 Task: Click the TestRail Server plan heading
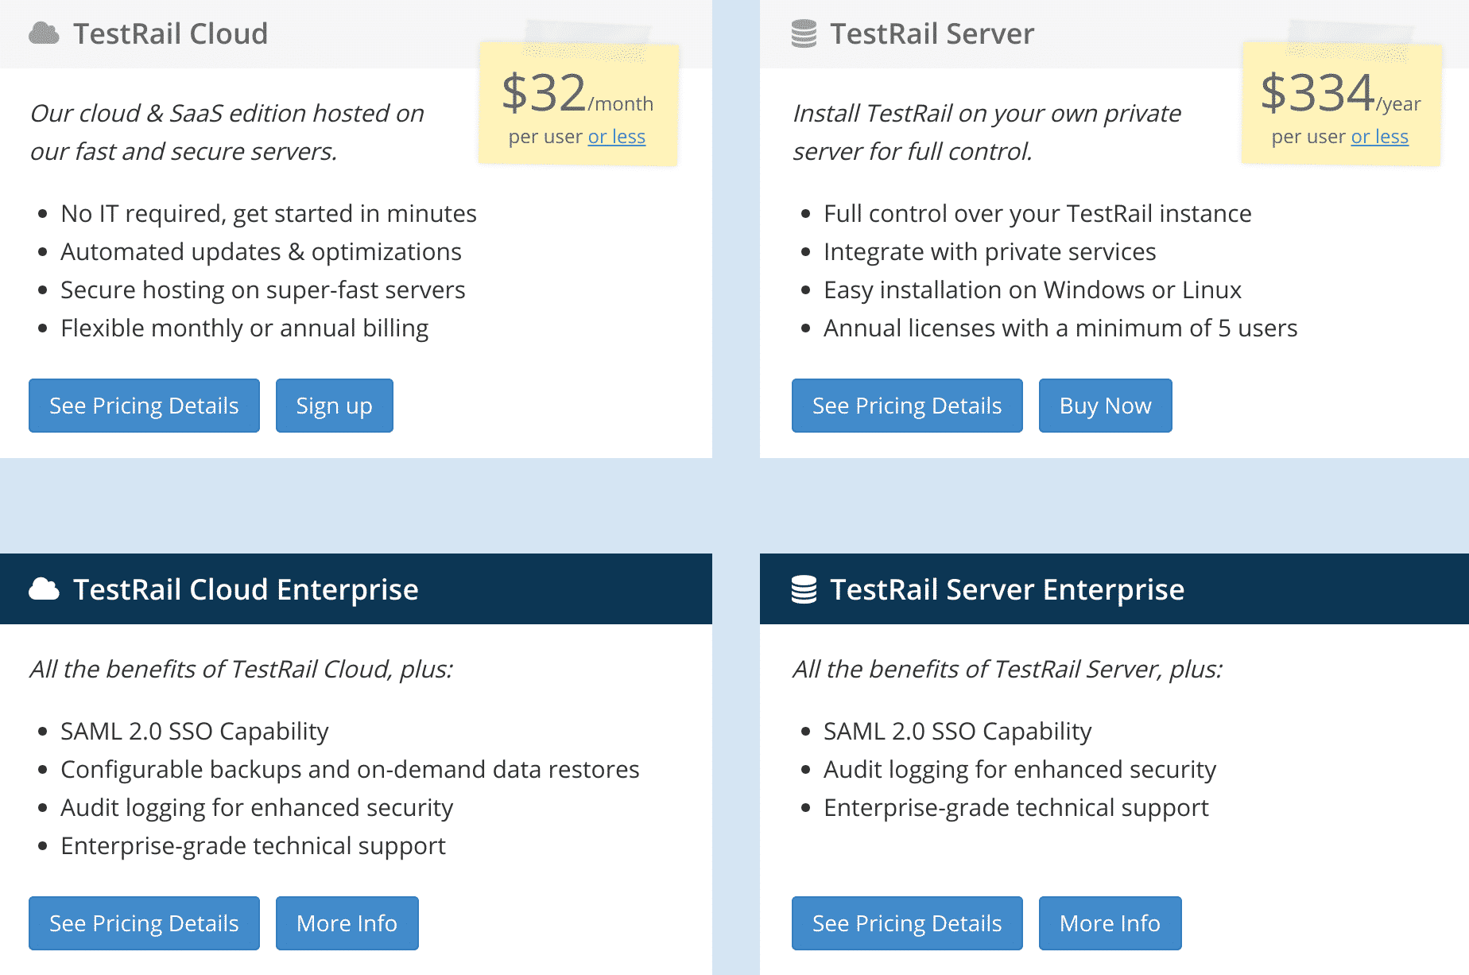click(932, 33)
